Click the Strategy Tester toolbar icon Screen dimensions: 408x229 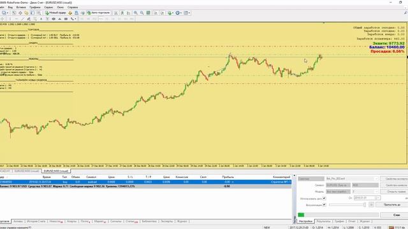tap(39, 13)
